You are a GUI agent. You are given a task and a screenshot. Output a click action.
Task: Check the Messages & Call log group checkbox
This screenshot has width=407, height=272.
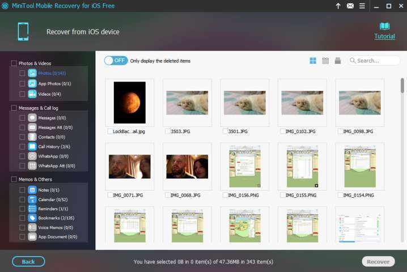point(14,108)
